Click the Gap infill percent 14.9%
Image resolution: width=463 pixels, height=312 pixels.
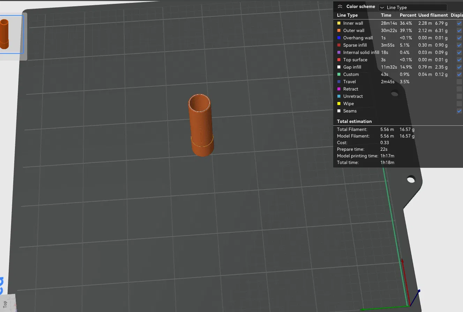click(x=406, y=67)
